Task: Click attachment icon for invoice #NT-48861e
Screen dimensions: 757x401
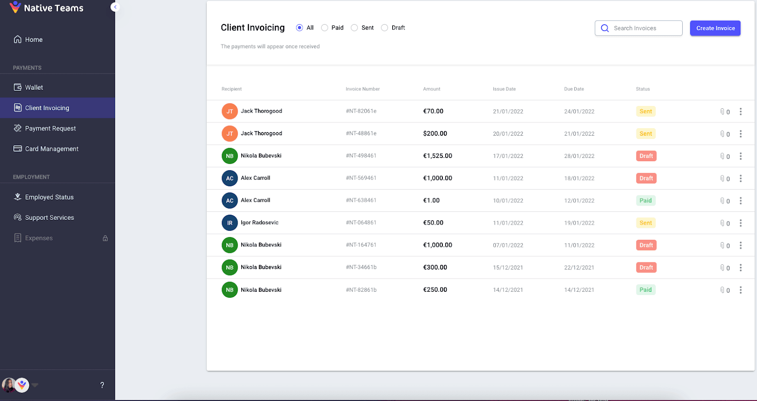Action: point(722,134)
